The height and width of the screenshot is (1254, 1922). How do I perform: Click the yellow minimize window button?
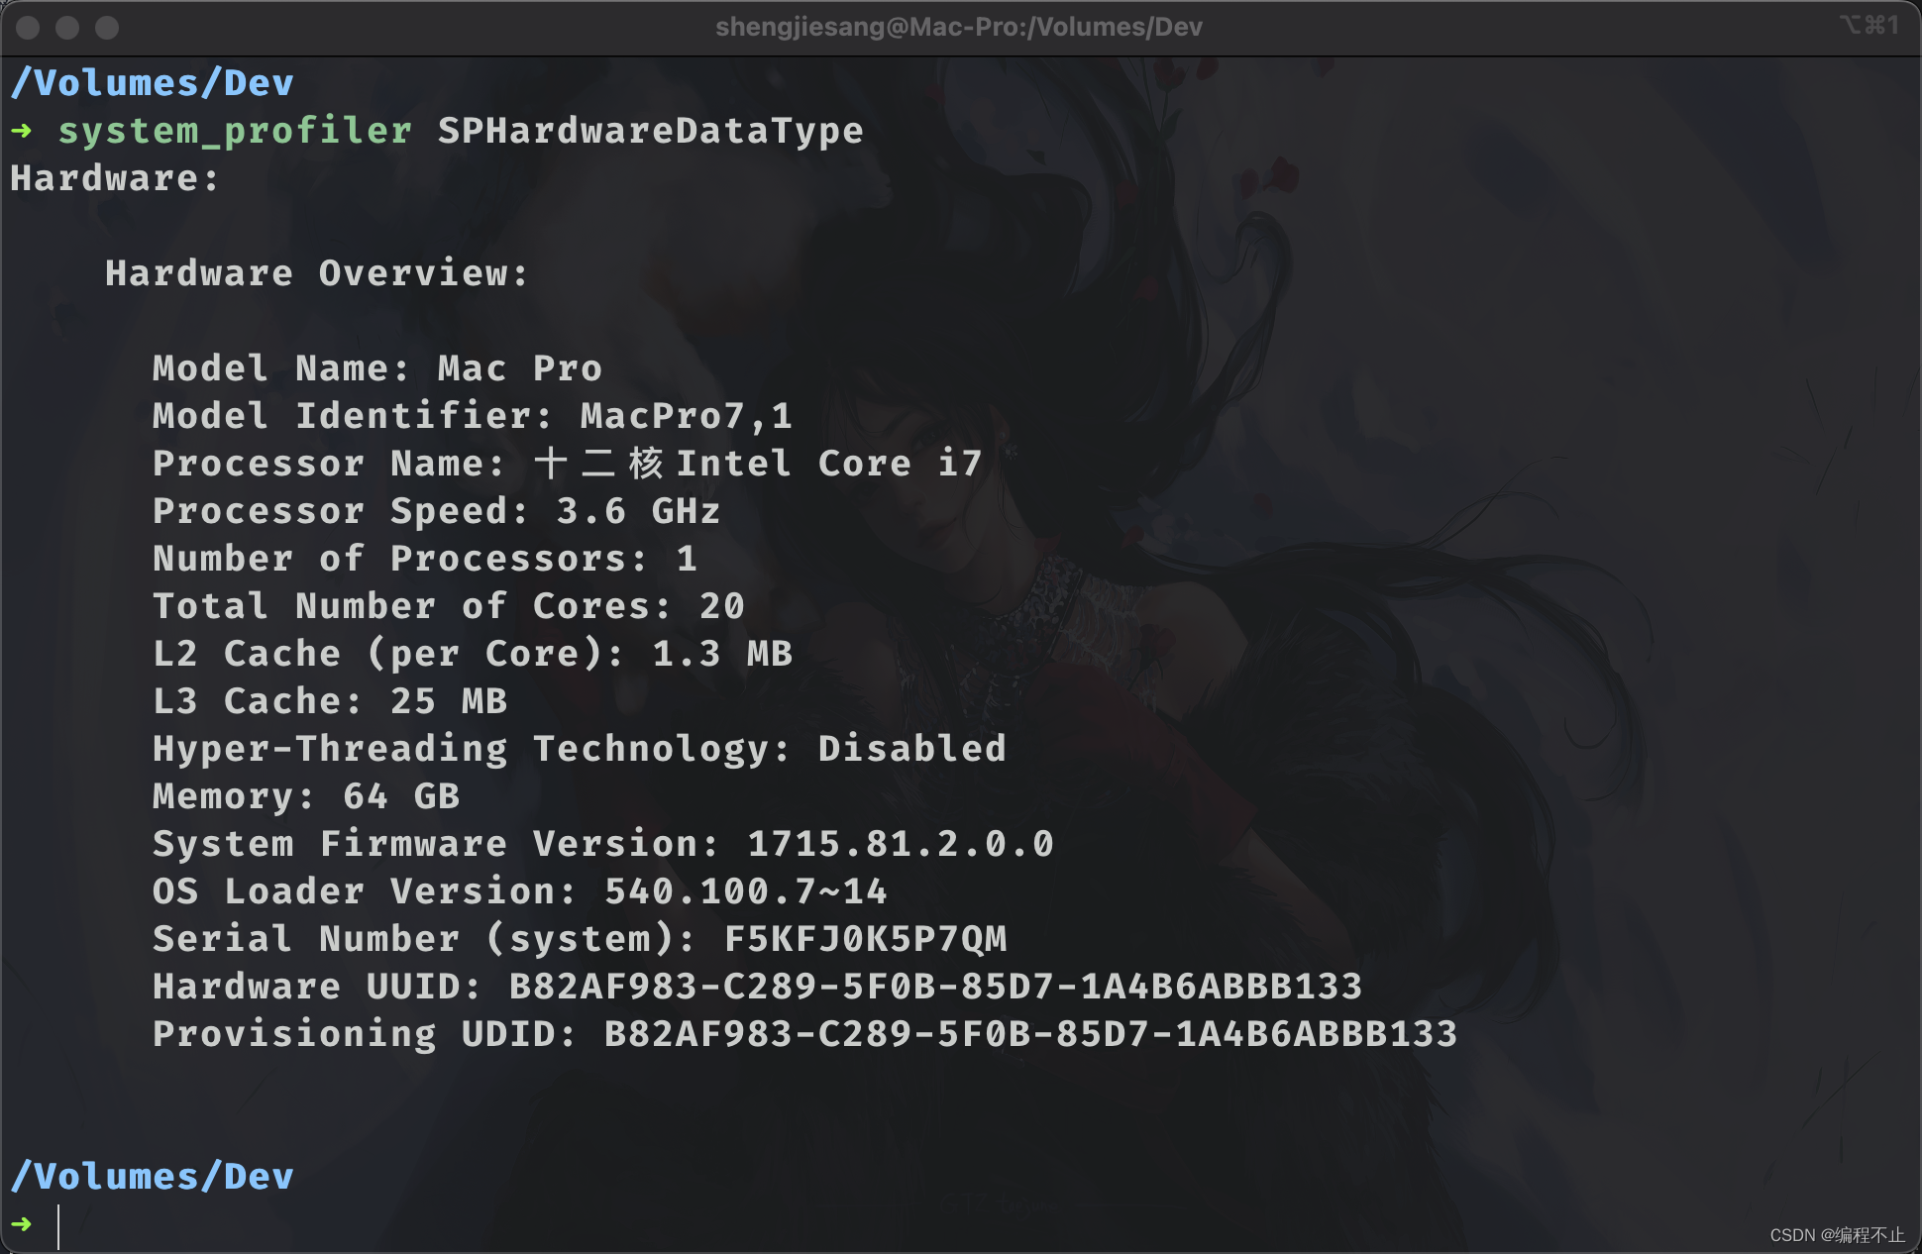(67, 28)
